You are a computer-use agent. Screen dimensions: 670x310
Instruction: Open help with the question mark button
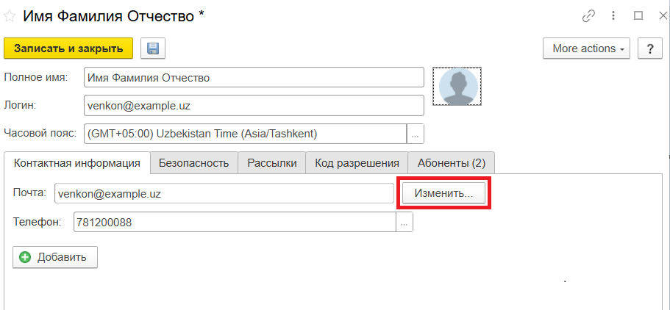coord(649,48)
